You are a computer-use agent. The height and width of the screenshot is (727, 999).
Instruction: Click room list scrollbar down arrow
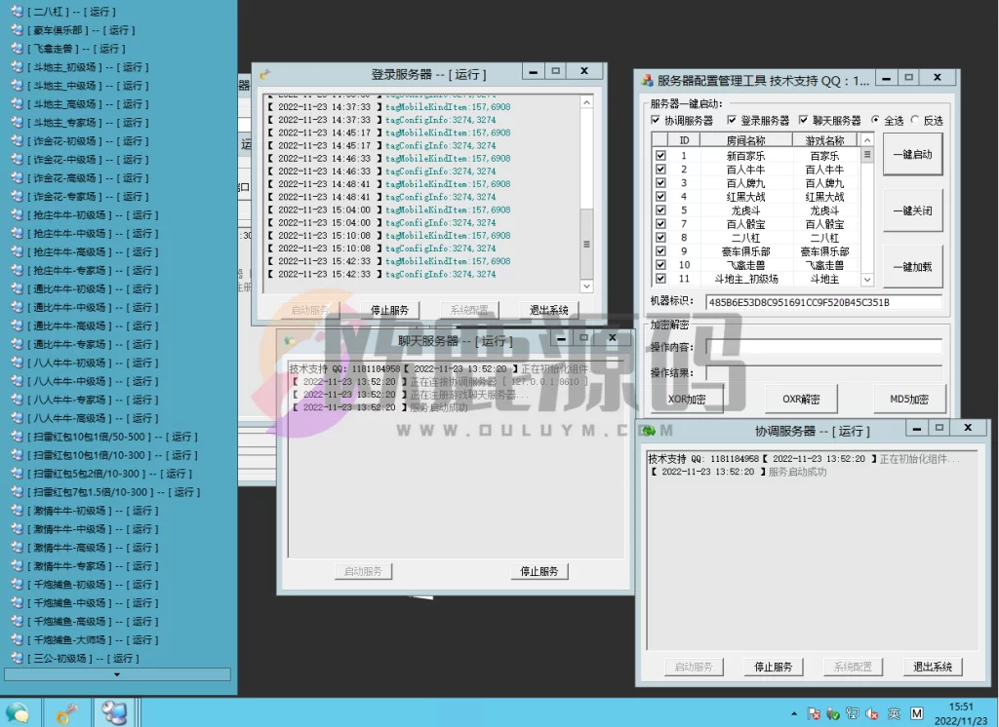866,281
